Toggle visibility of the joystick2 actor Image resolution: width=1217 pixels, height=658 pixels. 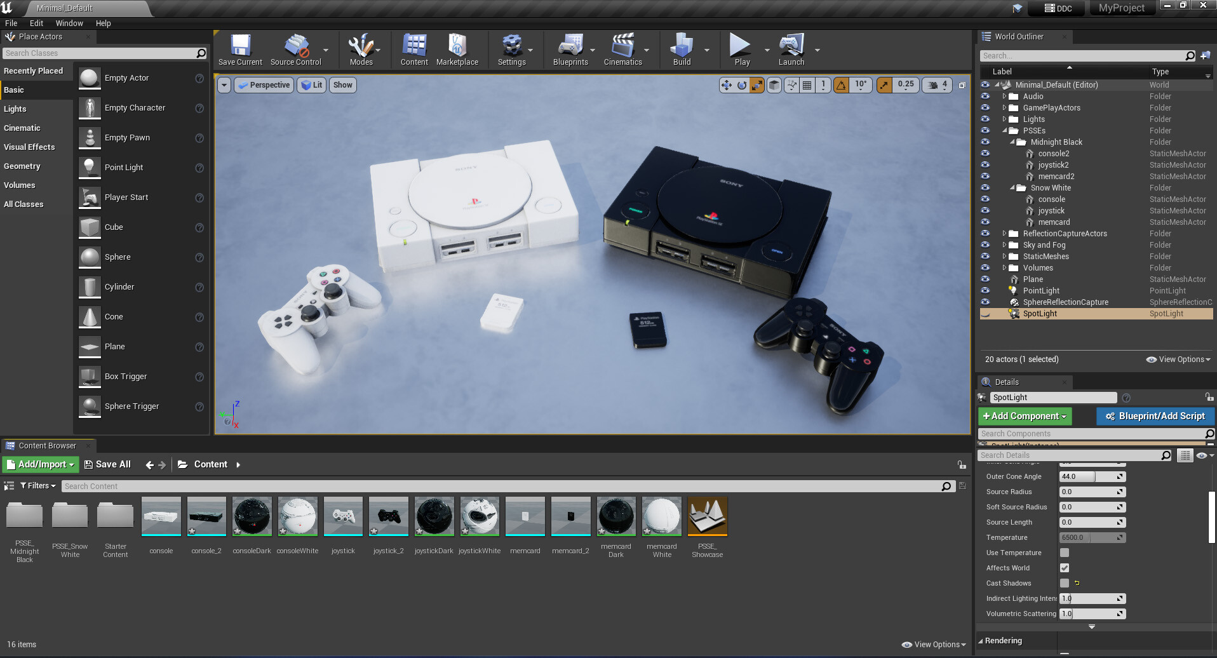click(x=985, y=164)
